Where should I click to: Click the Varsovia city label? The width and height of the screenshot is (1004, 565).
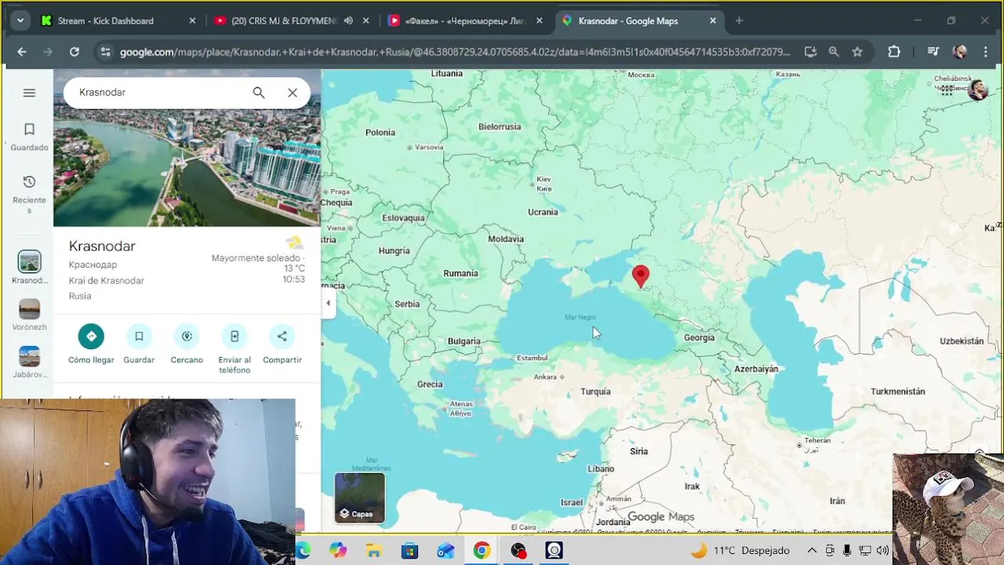[x=429, y=147]
